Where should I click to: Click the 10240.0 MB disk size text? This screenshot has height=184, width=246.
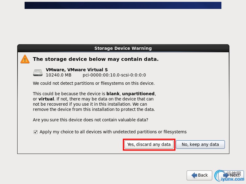pos(58,75)
